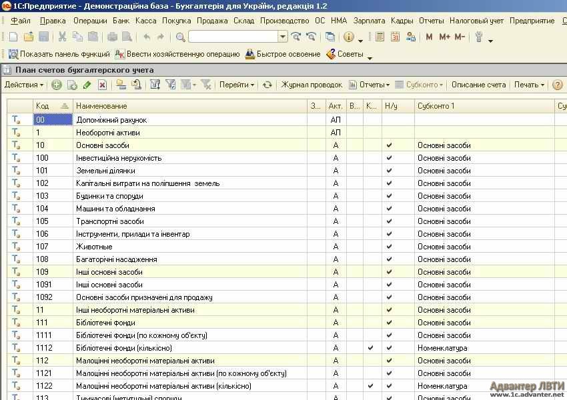Click the Open file folder icon
The image size is (567, 400).
tap(29, 37)
